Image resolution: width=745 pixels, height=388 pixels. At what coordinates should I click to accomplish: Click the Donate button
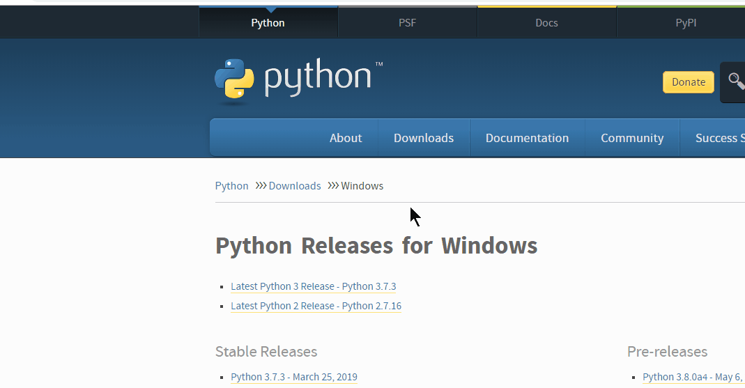689,82
